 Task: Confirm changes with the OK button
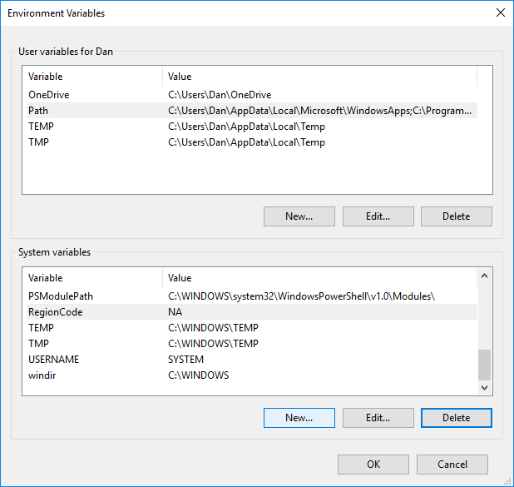point(373,465)
